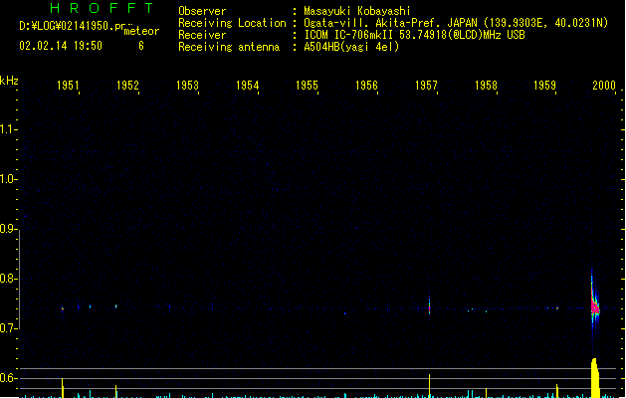The width and height of the screenshot is (626, 398).
Task: Click the yellow power spike at 1957
Action: click(430, 386)
